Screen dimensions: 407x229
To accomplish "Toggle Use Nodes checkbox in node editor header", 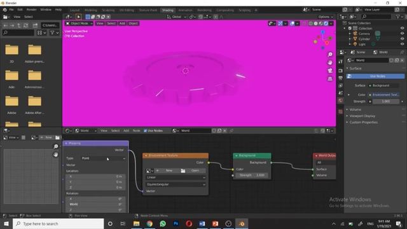I will coord(146,130).
